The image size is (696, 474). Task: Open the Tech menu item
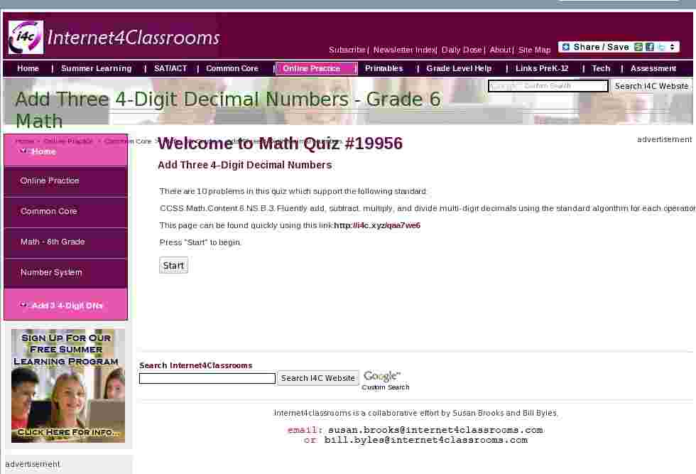point(601,68)
